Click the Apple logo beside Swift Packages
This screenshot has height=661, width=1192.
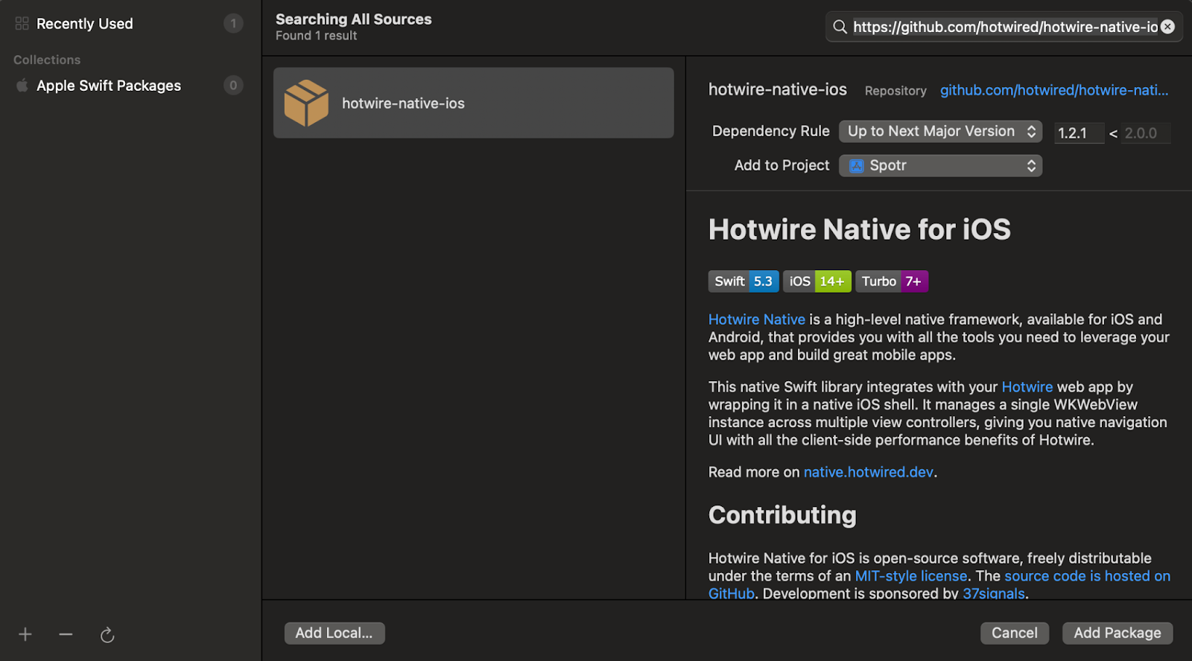pyautogui.click(x=22, y=85)
